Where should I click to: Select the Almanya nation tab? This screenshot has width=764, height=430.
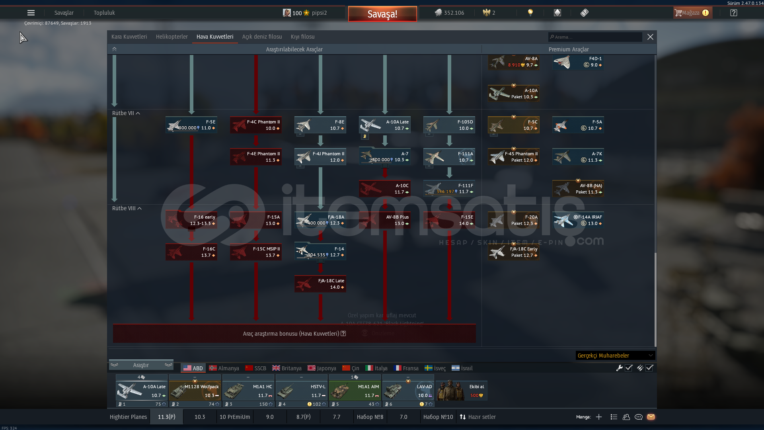click(x=224, y=368)
